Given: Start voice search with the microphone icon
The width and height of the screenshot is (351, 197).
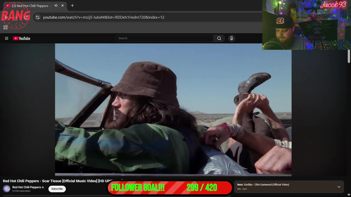Looking at the screenshot, I should [231, 38].
